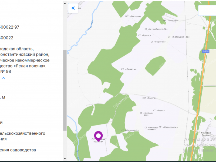The height and width of the screenshot is (162, 216).
Task: Click the scrollbar down arrow
Action: coord(65,158)
